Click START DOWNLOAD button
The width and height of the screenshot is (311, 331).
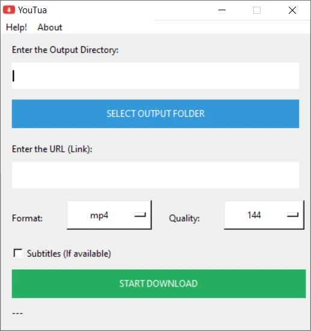click(x=159, y=283)
